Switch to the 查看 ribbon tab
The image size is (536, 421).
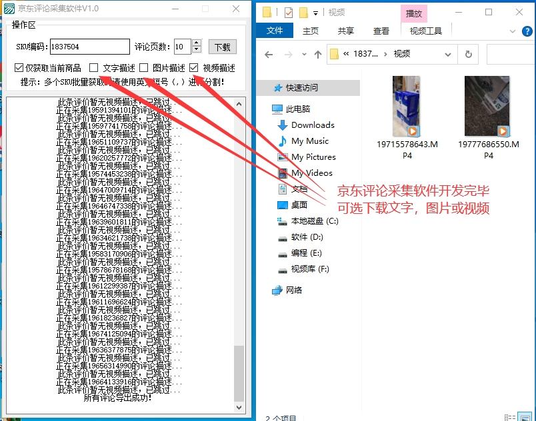(381, 31)
